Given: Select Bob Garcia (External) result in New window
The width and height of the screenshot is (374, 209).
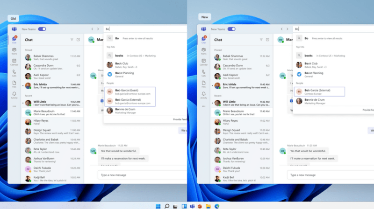Looking at the screenshot, I should [x=319, y=91].
